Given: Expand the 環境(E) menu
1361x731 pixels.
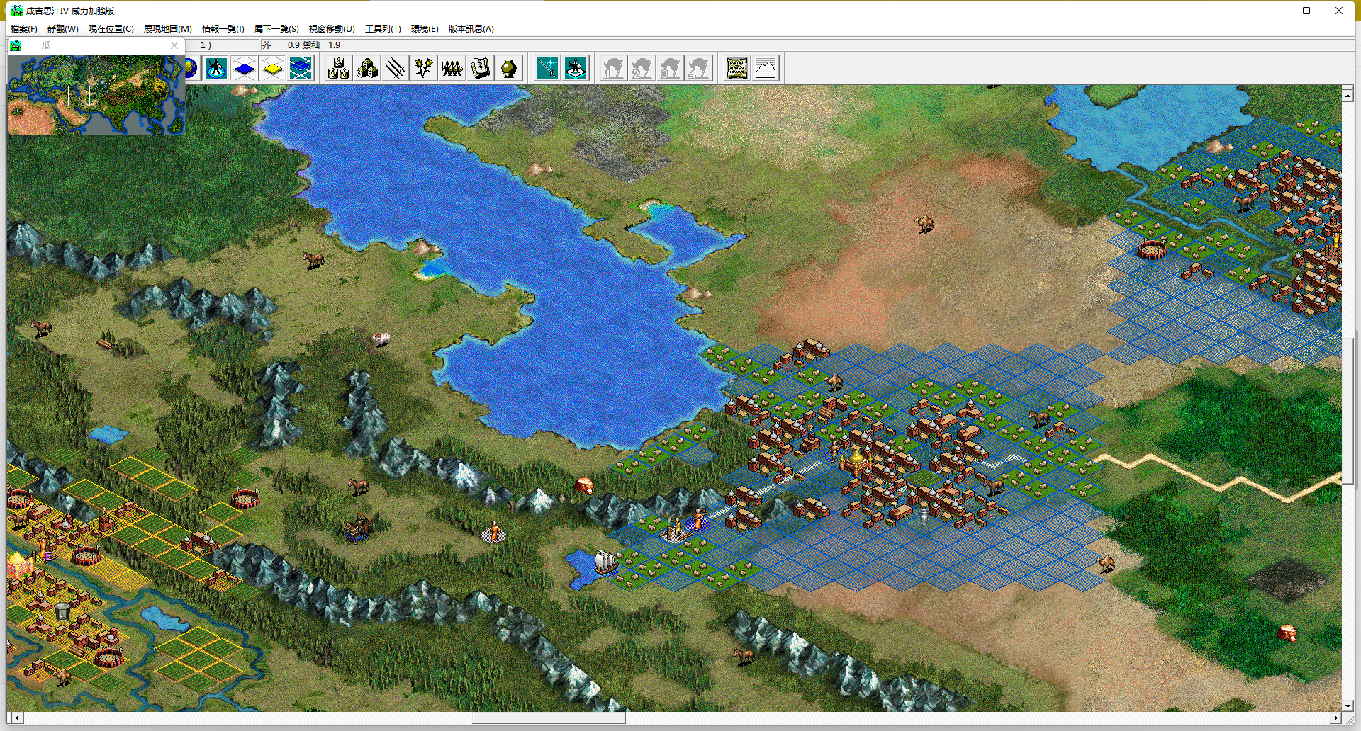Looking at the screenshot, I should click(424, 29).
